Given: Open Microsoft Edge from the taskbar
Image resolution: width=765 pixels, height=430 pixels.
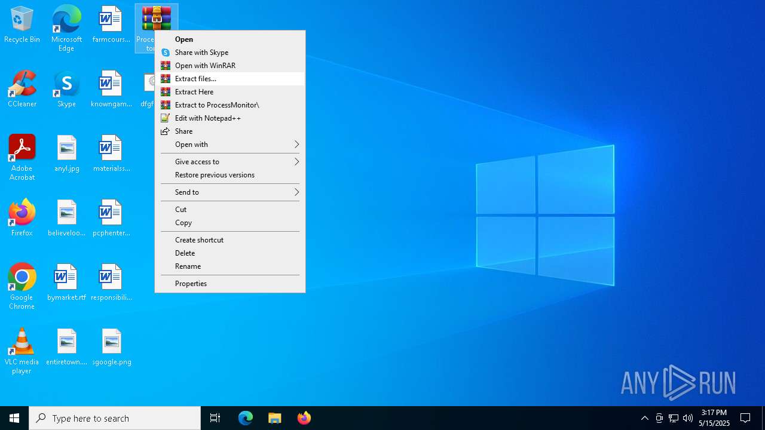Looking at the screenshot, I should 246,418.
